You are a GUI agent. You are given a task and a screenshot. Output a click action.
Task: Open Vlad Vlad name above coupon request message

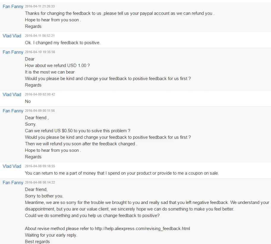point(12,166)
